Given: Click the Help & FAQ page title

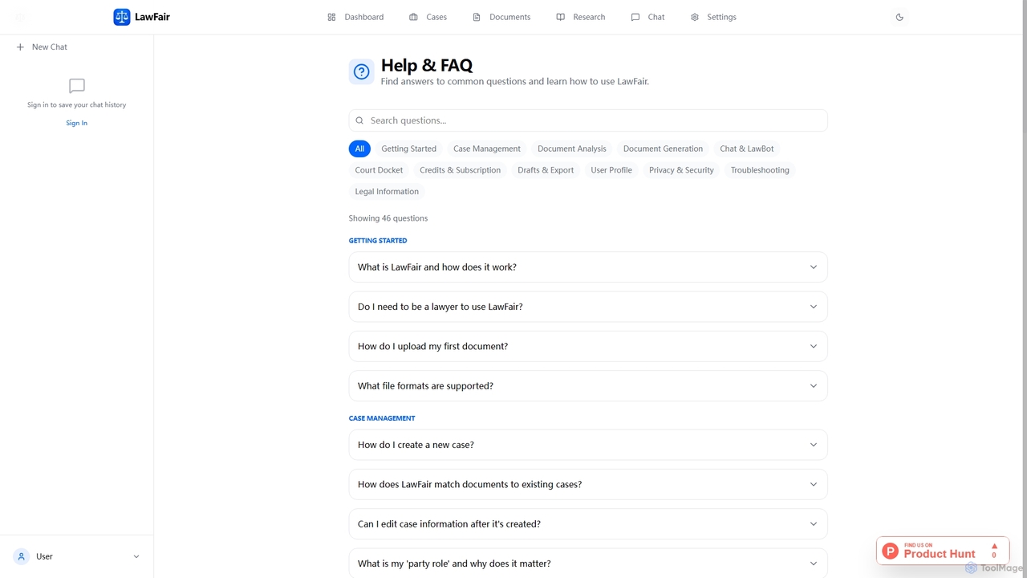Looking at the screenshot, I should click(x=427, y=66).
